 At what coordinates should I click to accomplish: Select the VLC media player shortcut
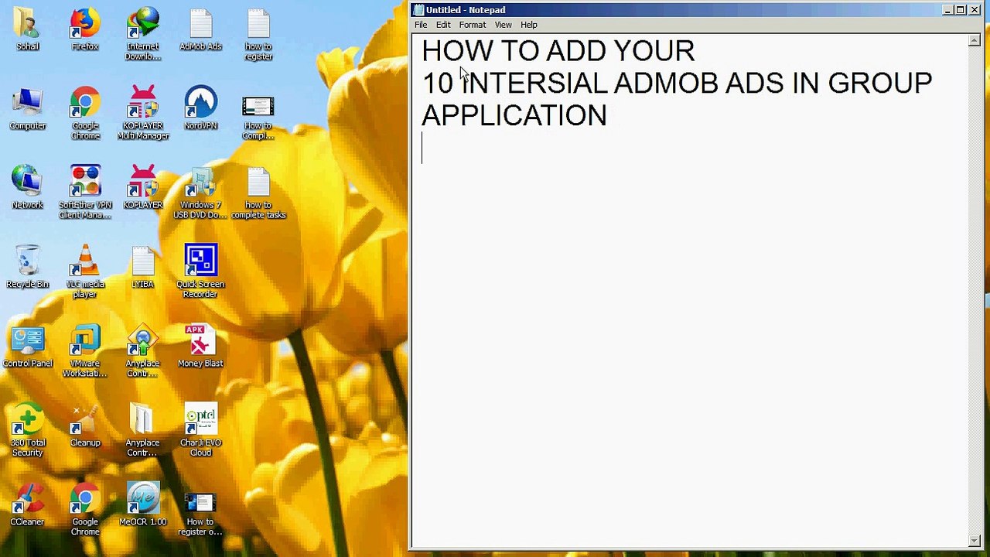85,272
